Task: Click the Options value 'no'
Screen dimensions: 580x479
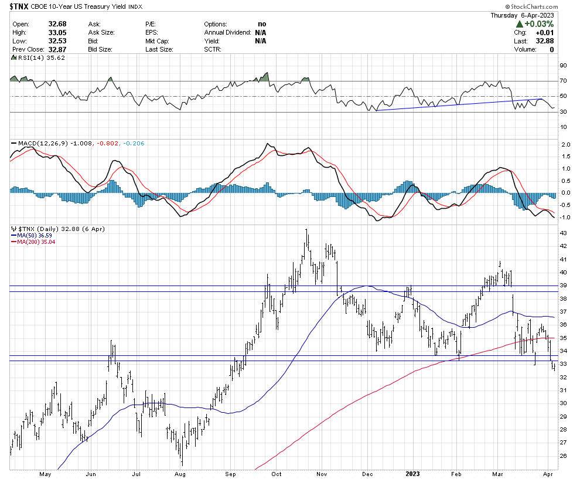Action: (262, 24)
